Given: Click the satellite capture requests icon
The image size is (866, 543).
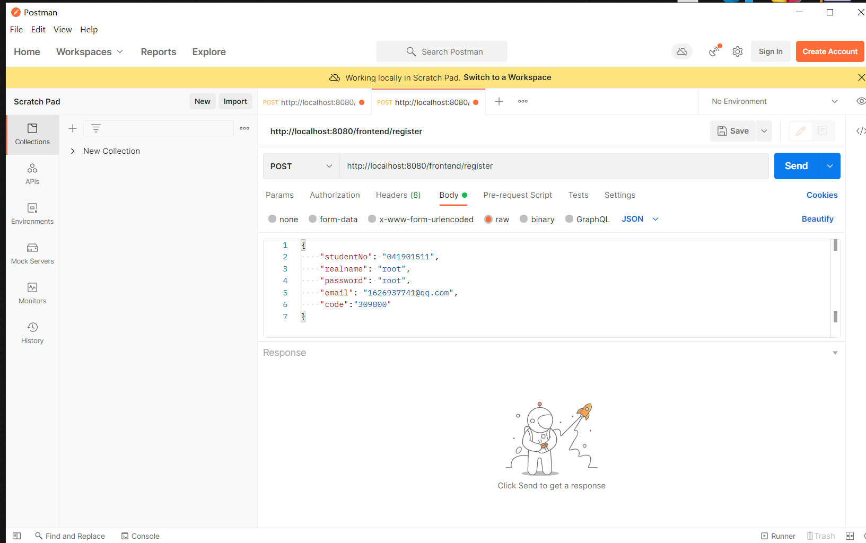Looking at the screenshot, I should pos(715,51).
